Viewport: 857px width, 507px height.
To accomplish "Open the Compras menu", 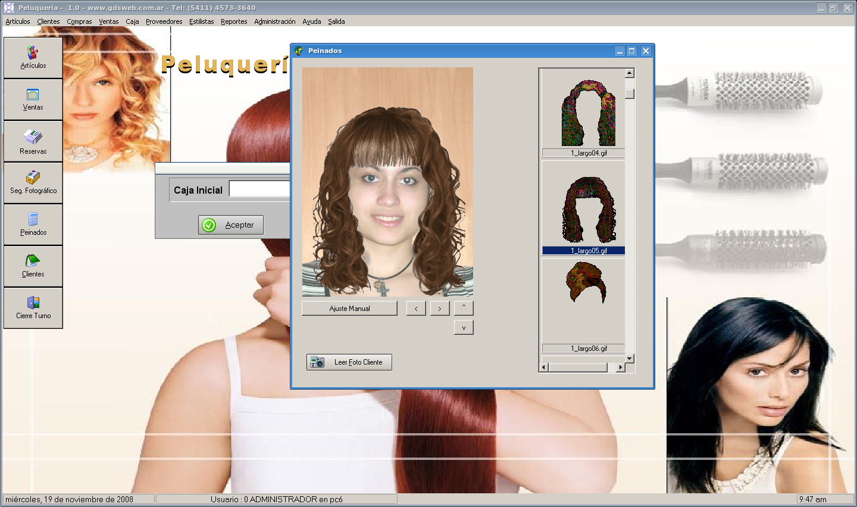I will coord(79,21).
